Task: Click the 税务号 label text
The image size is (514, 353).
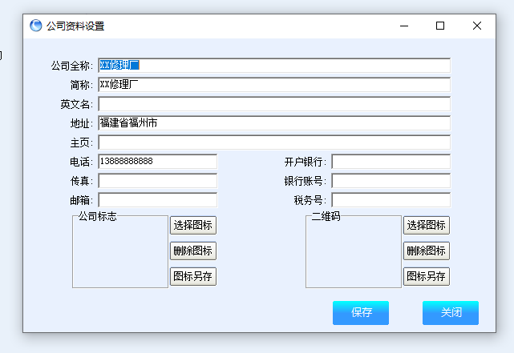Action: [310, 200]
